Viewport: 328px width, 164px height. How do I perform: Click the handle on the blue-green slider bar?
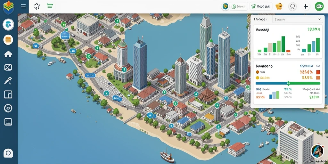coord(289,83)
